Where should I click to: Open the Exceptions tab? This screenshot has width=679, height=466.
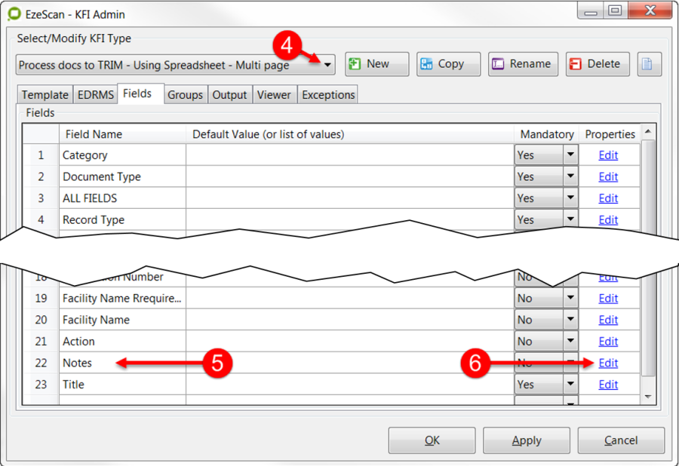(x=328, y=95)
